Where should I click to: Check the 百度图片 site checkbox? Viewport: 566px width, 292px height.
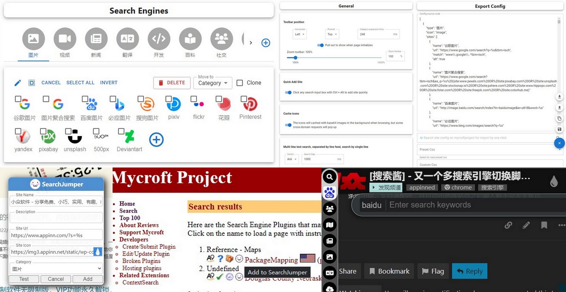pyautogui.click(x=85, y=99)
